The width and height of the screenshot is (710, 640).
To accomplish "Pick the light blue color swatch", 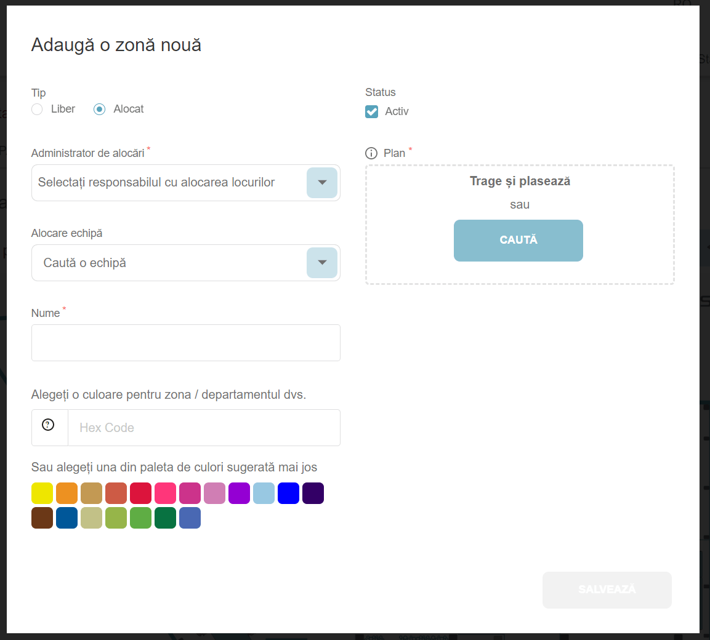I will coord(264,494).
